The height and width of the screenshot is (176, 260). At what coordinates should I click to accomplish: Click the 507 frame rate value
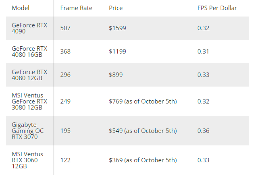point(65,28)
